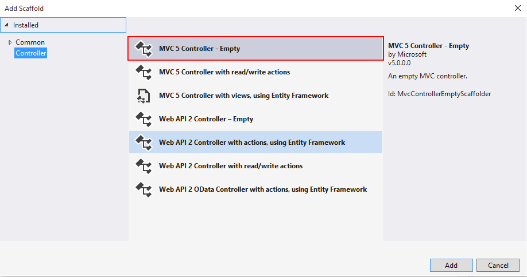This screenshot has width=527, height=277.
Task: Select Web API 2 Controller – Empty template
Action: tap(206, 119)
